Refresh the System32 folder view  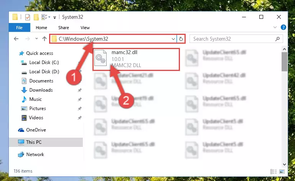click(x=181, y=39)
